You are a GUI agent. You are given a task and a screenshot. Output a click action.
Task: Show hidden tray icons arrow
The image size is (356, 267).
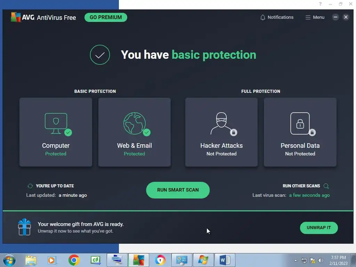click(296, 260)
